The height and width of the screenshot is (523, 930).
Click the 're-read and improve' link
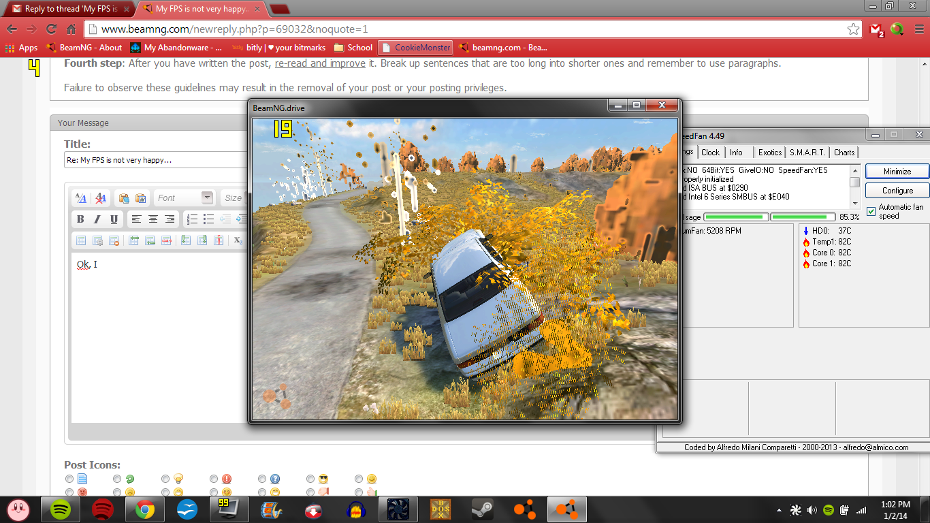coord(321,63)
